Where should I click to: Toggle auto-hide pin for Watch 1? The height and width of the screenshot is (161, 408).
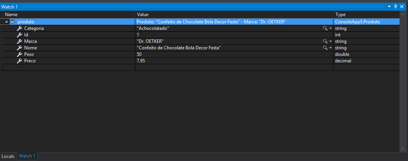[x=395, y=7]
